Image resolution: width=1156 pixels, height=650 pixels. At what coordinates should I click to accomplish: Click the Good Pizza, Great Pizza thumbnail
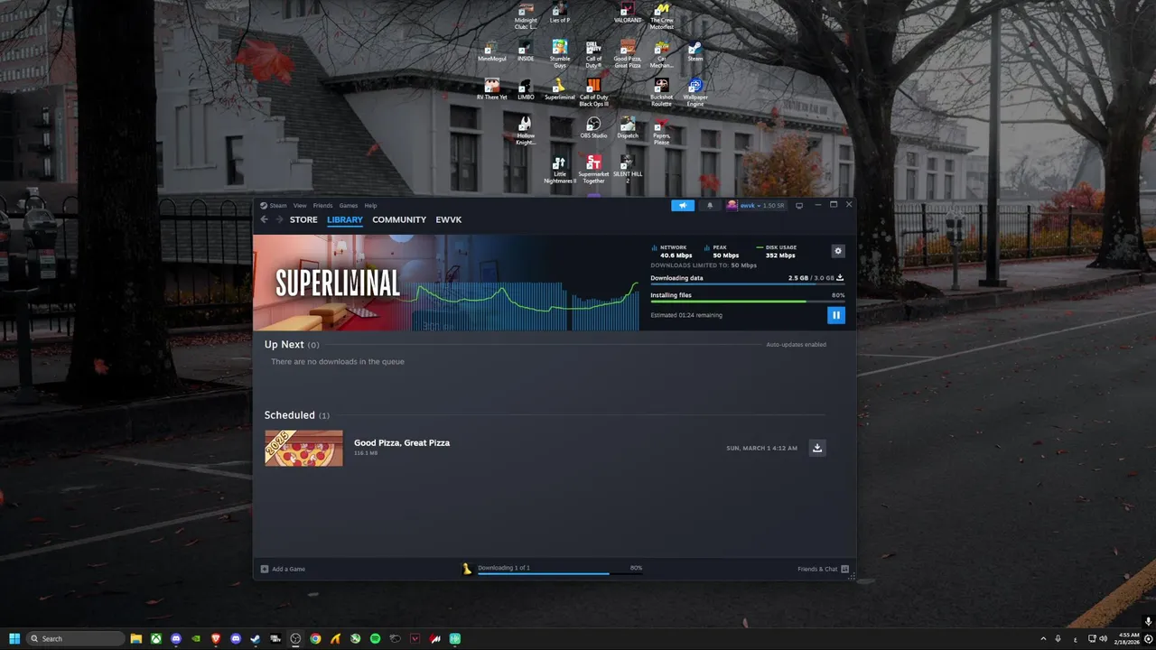pos(303,448)
